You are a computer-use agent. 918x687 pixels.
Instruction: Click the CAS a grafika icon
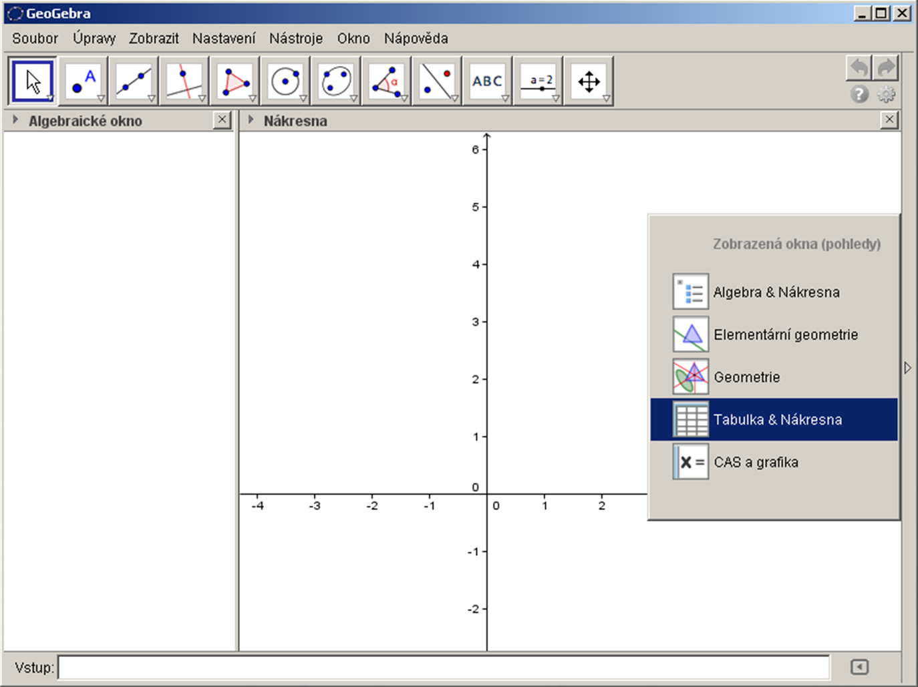click(690, 462)
